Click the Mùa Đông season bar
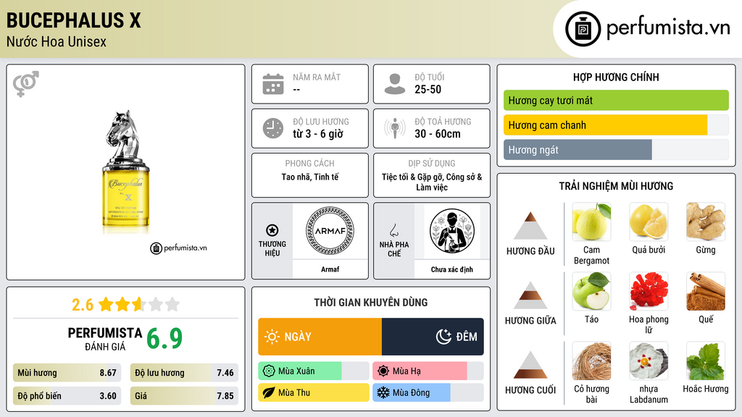 (428, 392)
